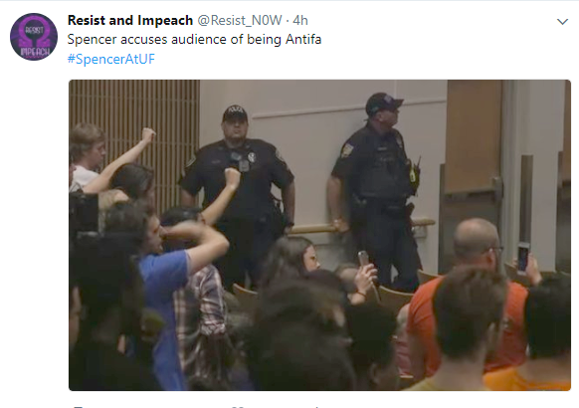Click the raised fist beside the wood-slat wall
Screen dimensions: 579x408
coord(148,134)
